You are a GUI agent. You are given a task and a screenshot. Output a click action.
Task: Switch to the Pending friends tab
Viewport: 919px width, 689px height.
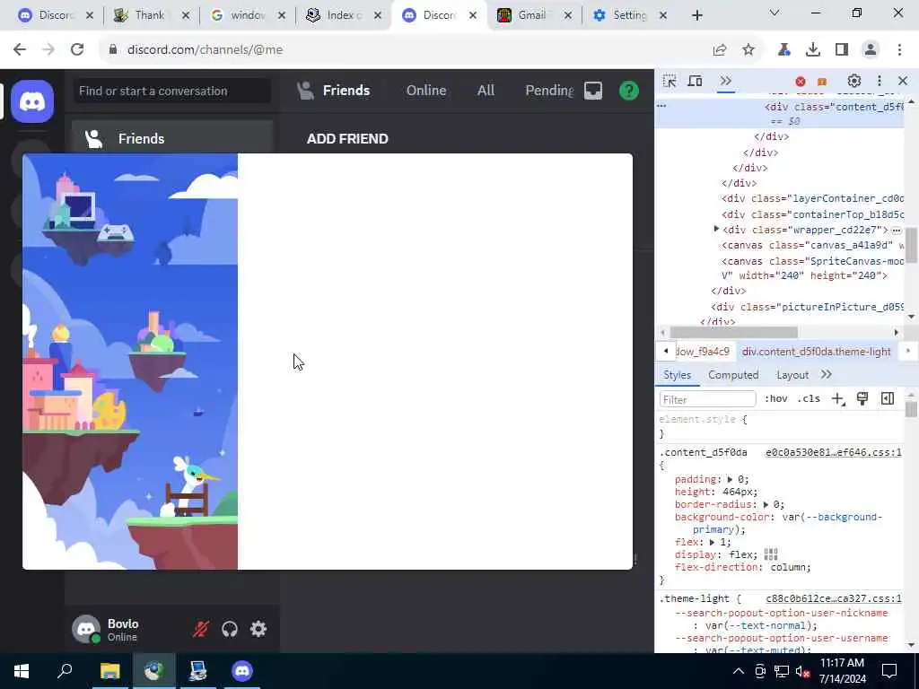point(548,91)
